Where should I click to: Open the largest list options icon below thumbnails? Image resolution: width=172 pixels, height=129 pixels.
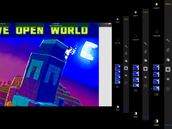coord(157,94)
